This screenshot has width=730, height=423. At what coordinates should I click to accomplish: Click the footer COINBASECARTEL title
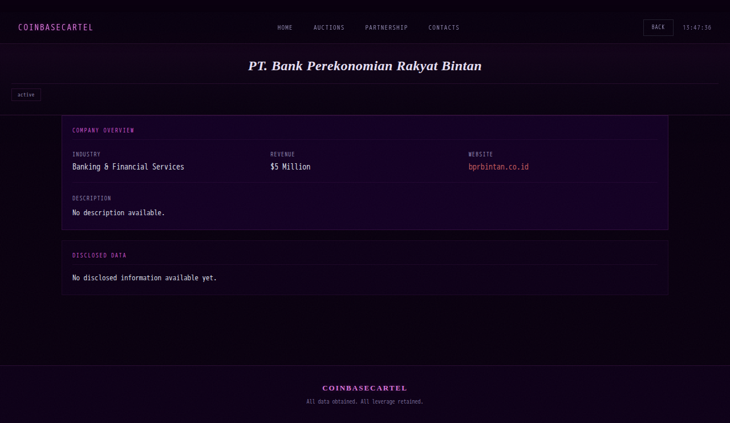[365, 388]
